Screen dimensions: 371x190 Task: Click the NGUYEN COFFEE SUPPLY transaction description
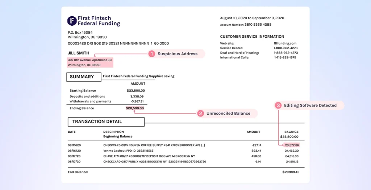154,145
